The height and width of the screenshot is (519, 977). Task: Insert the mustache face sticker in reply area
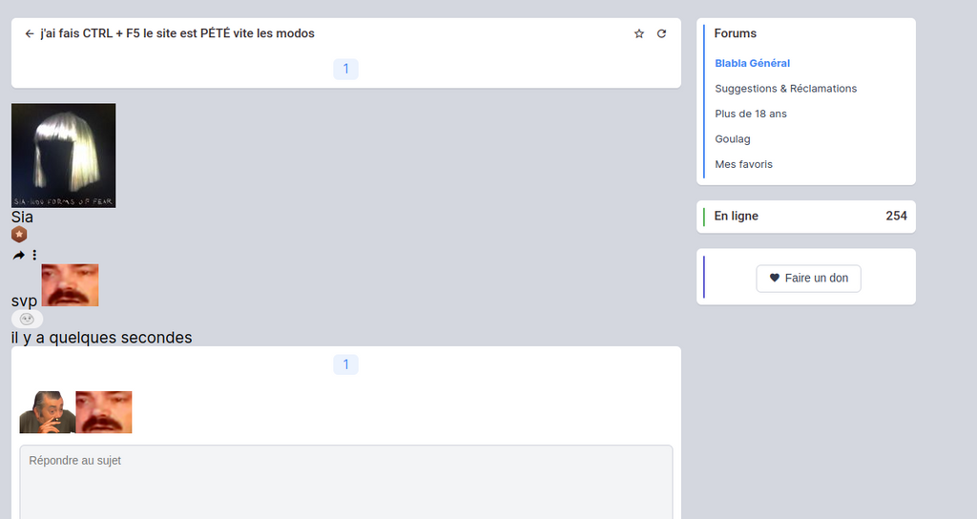click(103, 412)
